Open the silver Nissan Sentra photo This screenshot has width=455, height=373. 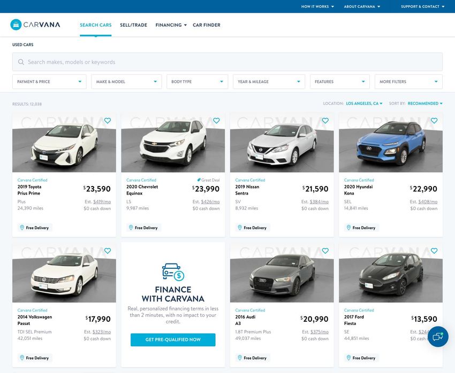tap(282, 143)
